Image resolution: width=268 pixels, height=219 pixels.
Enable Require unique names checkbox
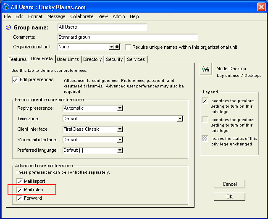(129, 47)
